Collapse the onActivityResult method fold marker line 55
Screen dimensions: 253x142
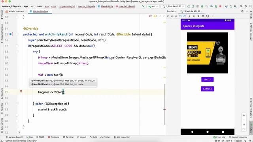point(17,34)
